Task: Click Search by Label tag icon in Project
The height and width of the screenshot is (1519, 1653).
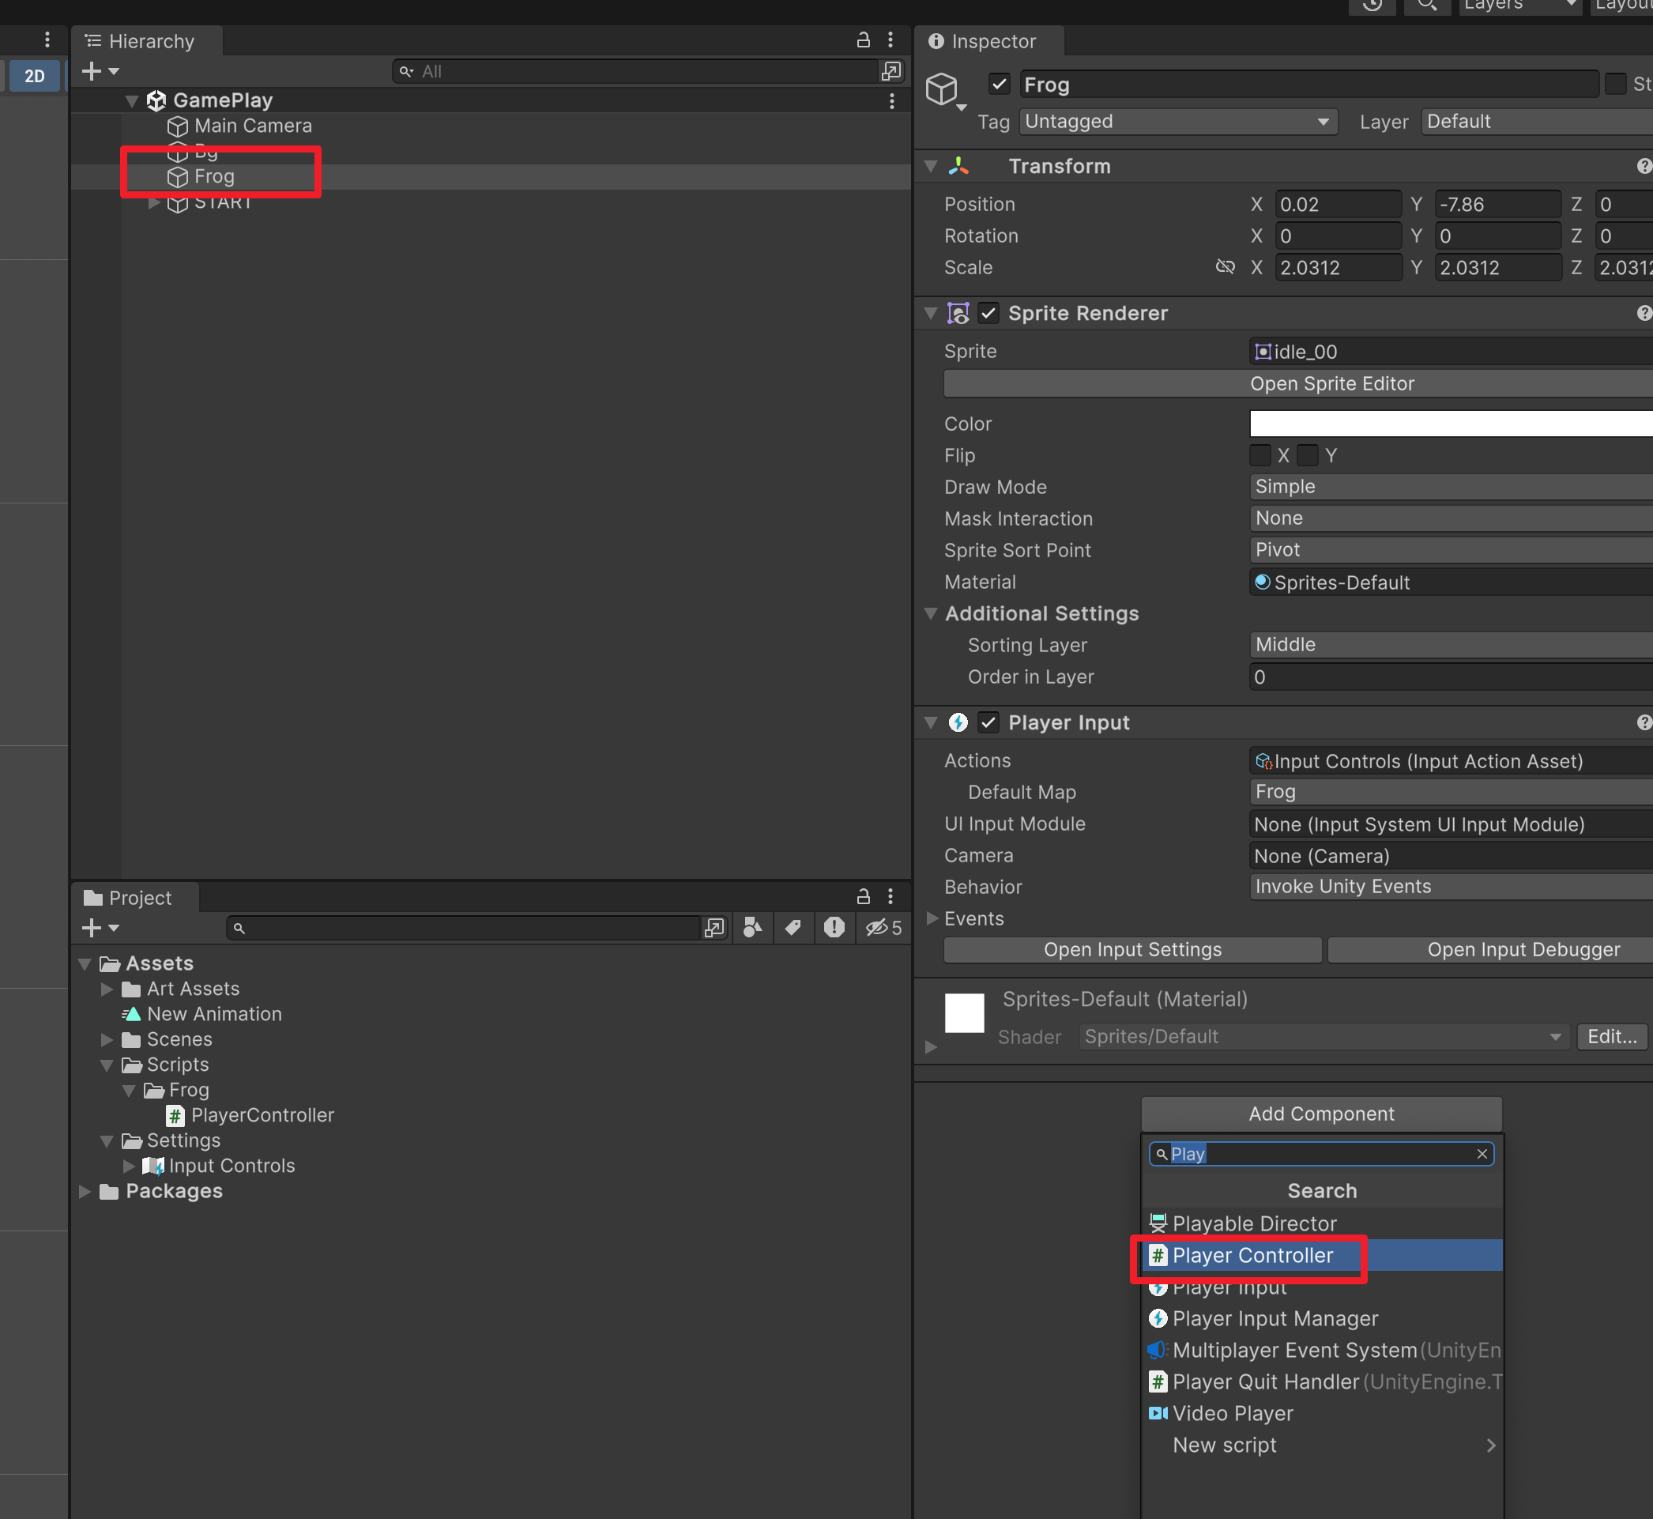Action: (793, 928)
